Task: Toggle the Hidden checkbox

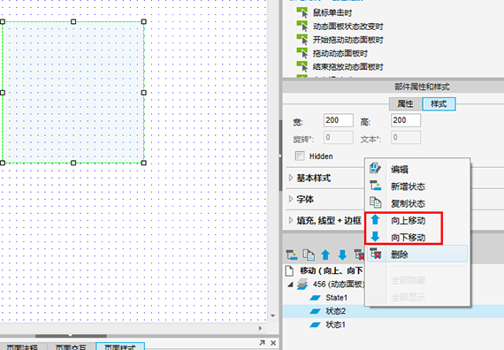Action: (300, 156)
